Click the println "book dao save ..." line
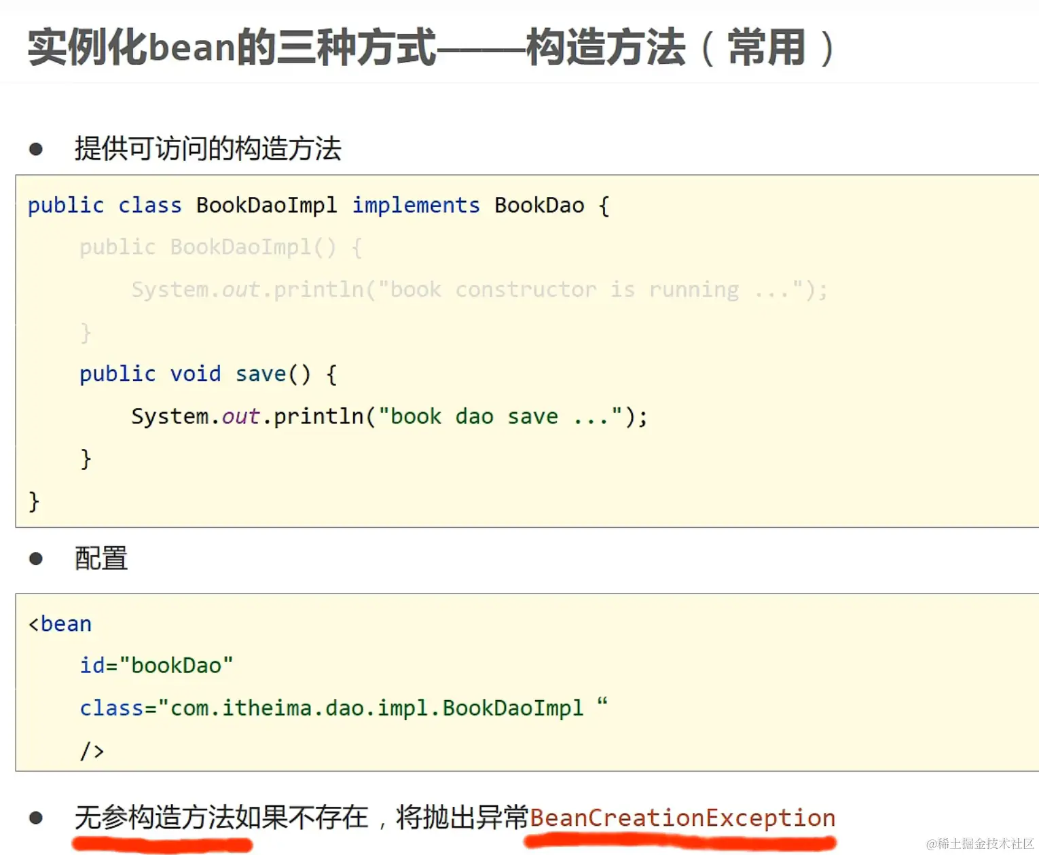Screen dimensions: 1039x855 coord(389,416)
